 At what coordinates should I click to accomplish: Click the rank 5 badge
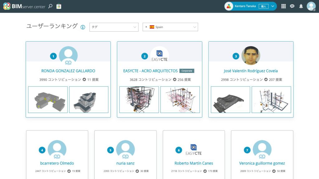[x=111, y=150]
